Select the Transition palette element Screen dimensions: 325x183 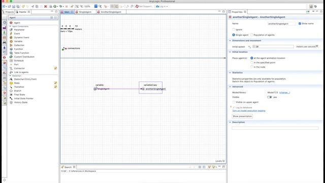pos(19,87)
